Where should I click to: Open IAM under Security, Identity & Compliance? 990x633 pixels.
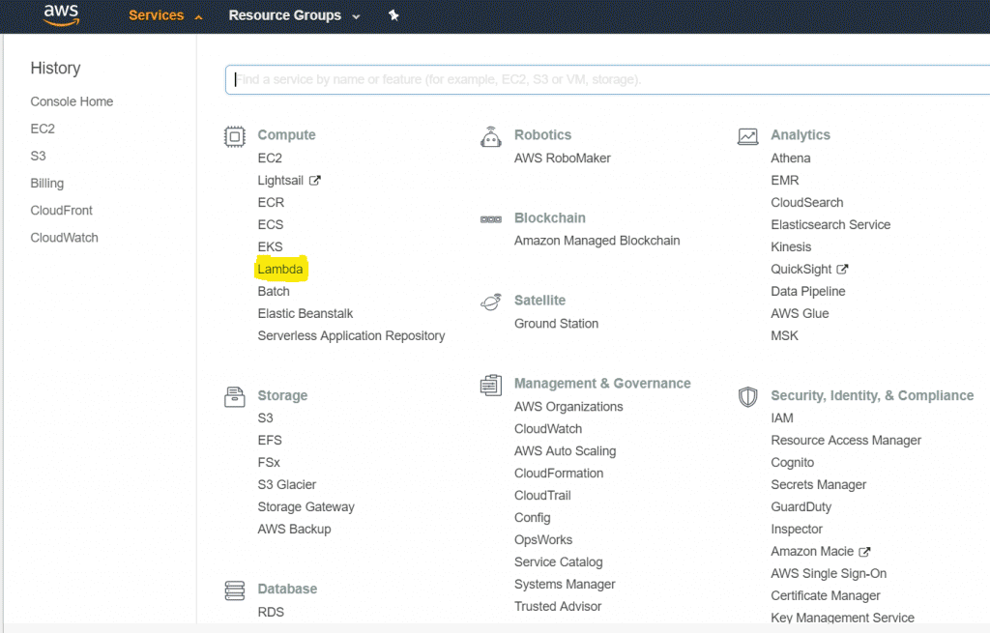[x=782, y=417]
